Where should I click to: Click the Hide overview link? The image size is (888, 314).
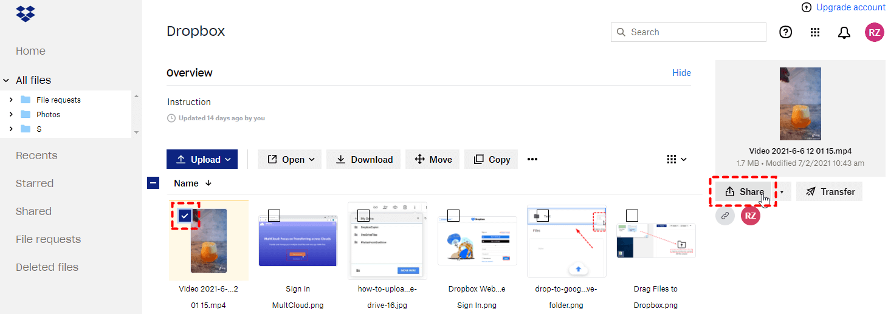coord(681,73)
